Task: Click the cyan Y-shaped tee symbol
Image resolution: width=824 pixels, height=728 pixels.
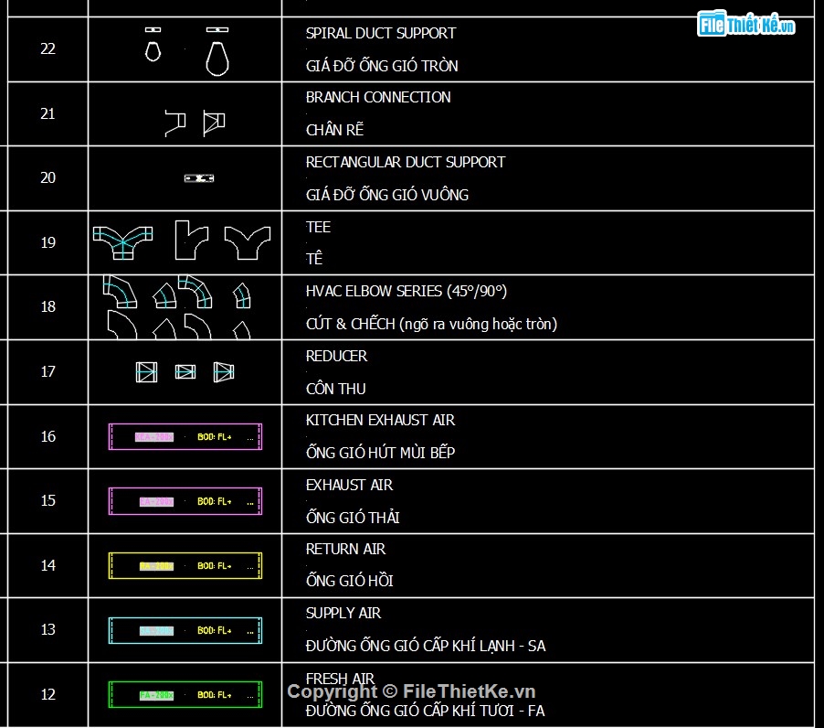Action: [x=123, y=242]
